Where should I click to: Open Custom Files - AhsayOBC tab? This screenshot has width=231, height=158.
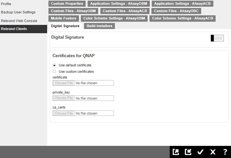(176, 11)
